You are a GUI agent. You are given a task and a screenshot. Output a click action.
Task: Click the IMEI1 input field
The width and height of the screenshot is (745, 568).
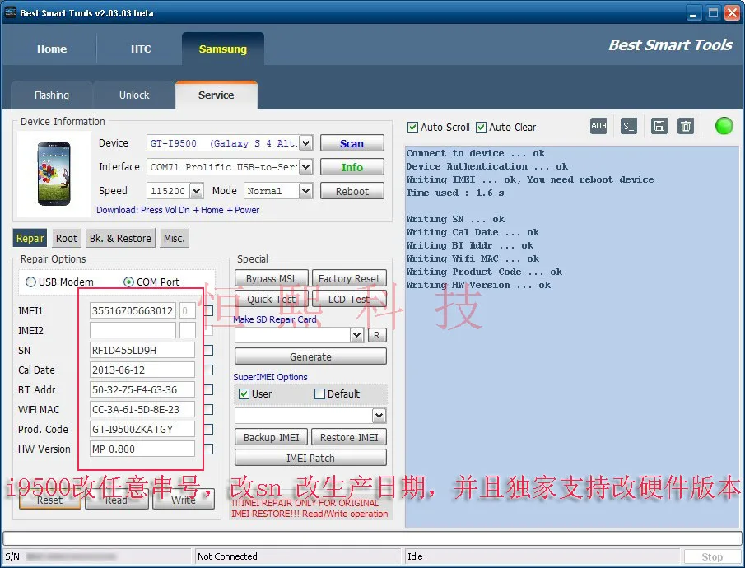[133, 311]
